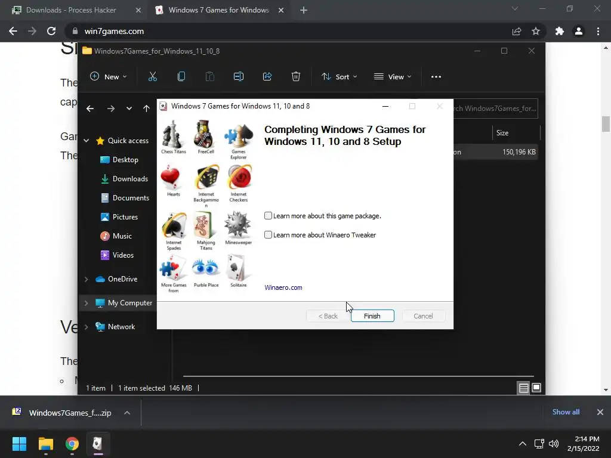Reload the page in Chrome
Viewport: 611px width, 458px height.
51,31
